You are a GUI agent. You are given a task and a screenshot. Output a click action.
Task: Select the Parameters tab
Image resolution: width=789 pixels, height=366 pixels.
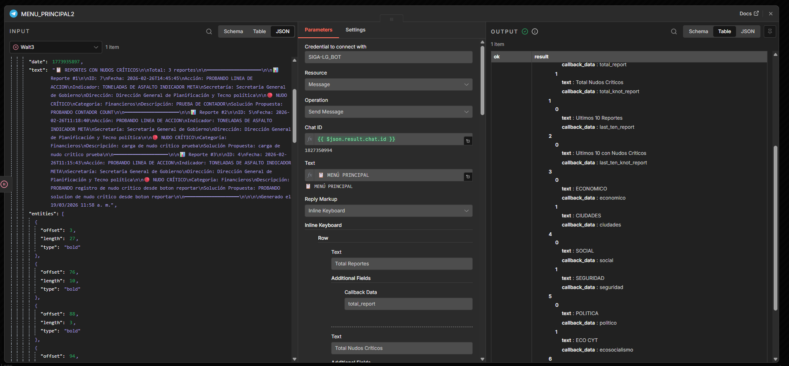(318, 30)
